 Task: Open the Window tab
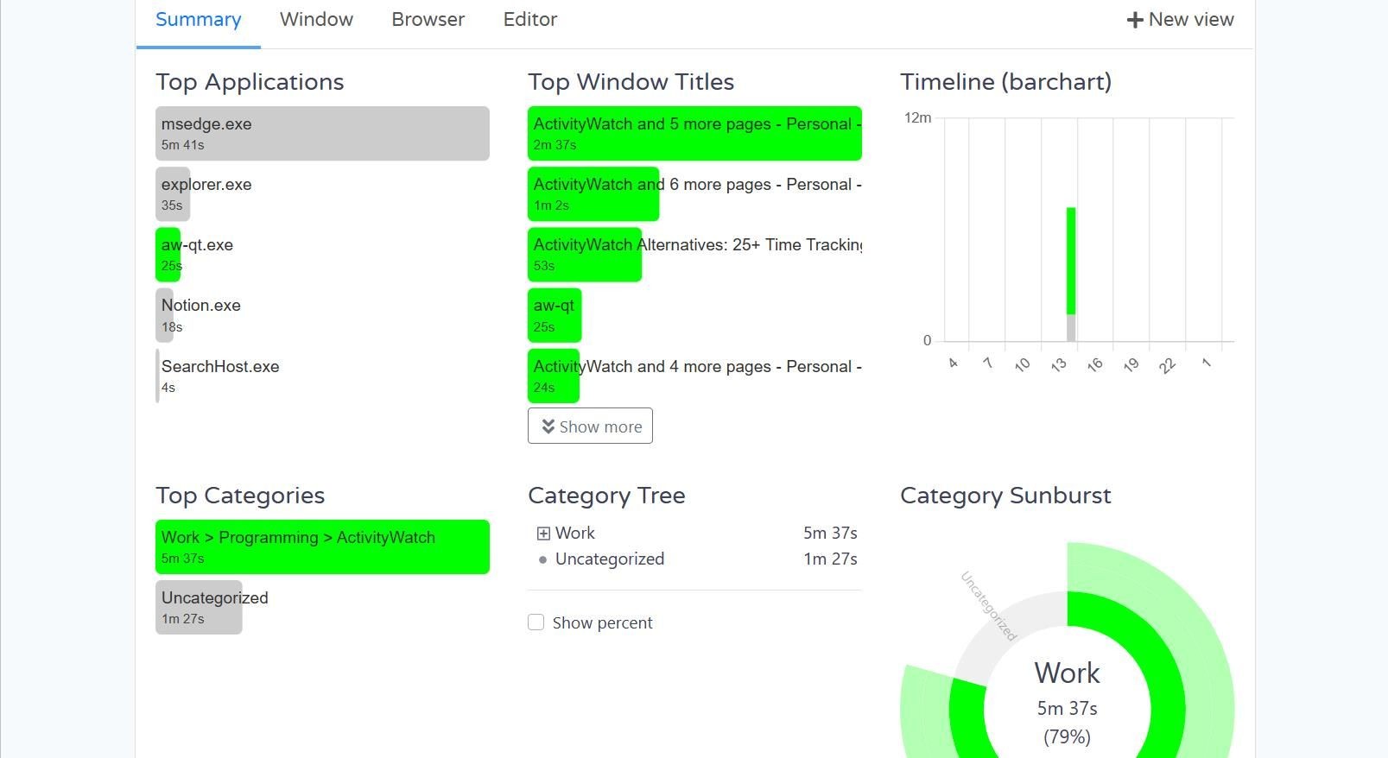pyautogui.click(x=316, y=20)
